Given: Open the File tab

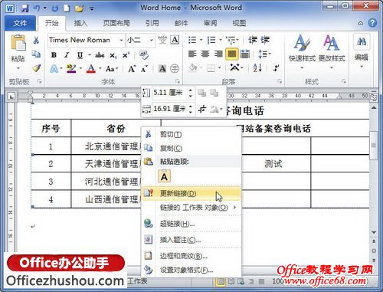Looking at the screenshot, I should tap(20, 23).
